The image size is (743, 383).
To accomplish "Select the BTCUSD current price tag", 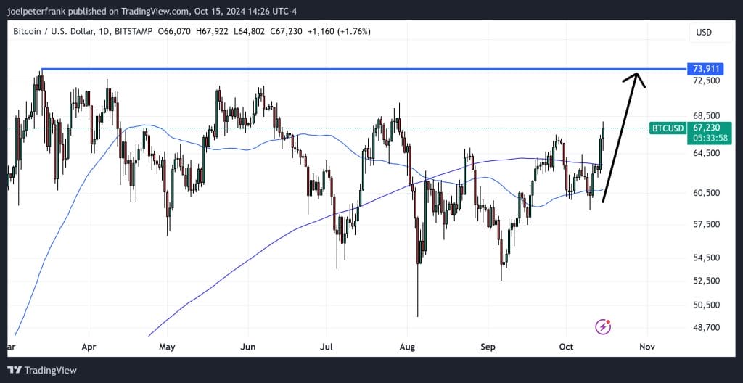I will (x=668, y=128).
